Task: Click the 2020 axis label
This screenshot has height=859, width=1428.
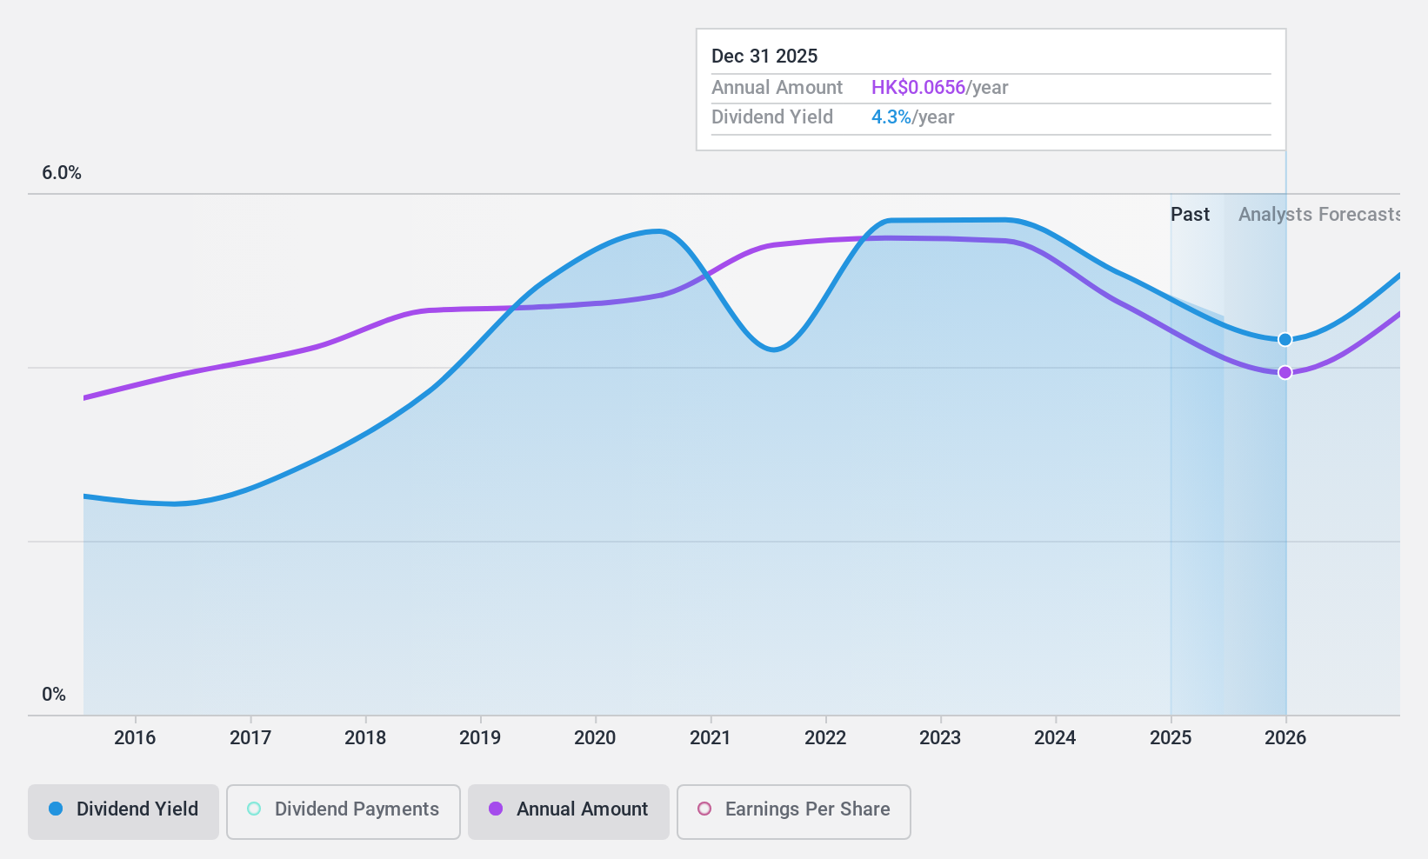Action: click(595, 737)
